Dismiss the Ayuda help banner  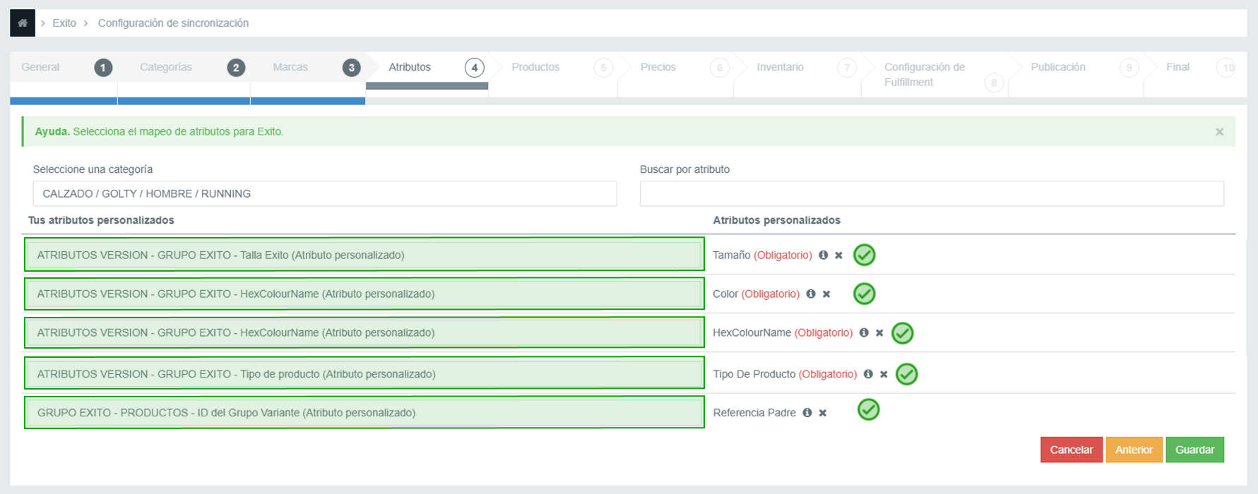click(x=1219, y=132)
